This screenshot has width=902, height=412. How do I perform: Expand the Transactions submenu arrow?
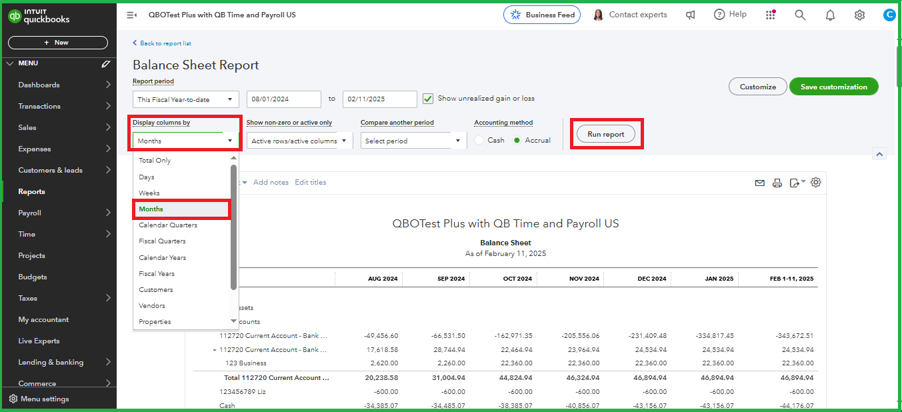point(108,106)
